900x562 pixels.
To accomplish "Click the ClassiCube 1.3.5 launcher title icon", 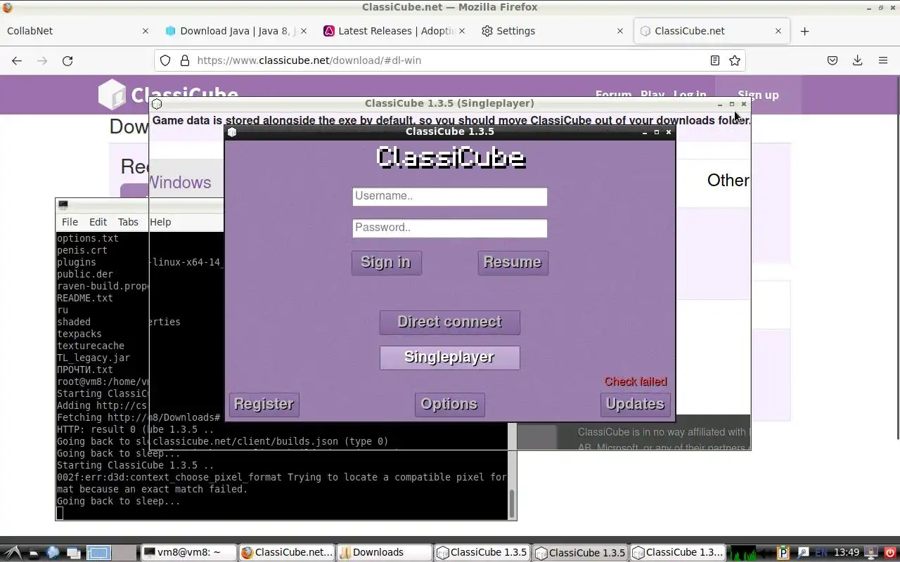I will tap(233, 132).
